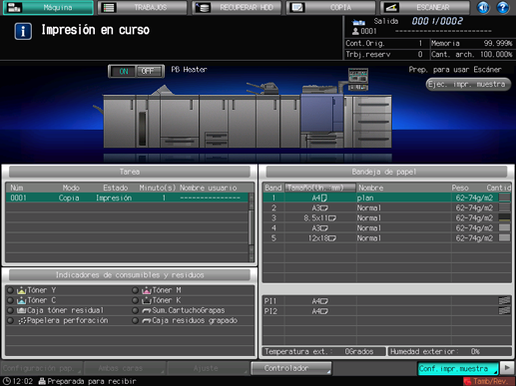This screenshot has width=516, height=386.
Task: Click the Tarea panel header
Action: [130, 172]
